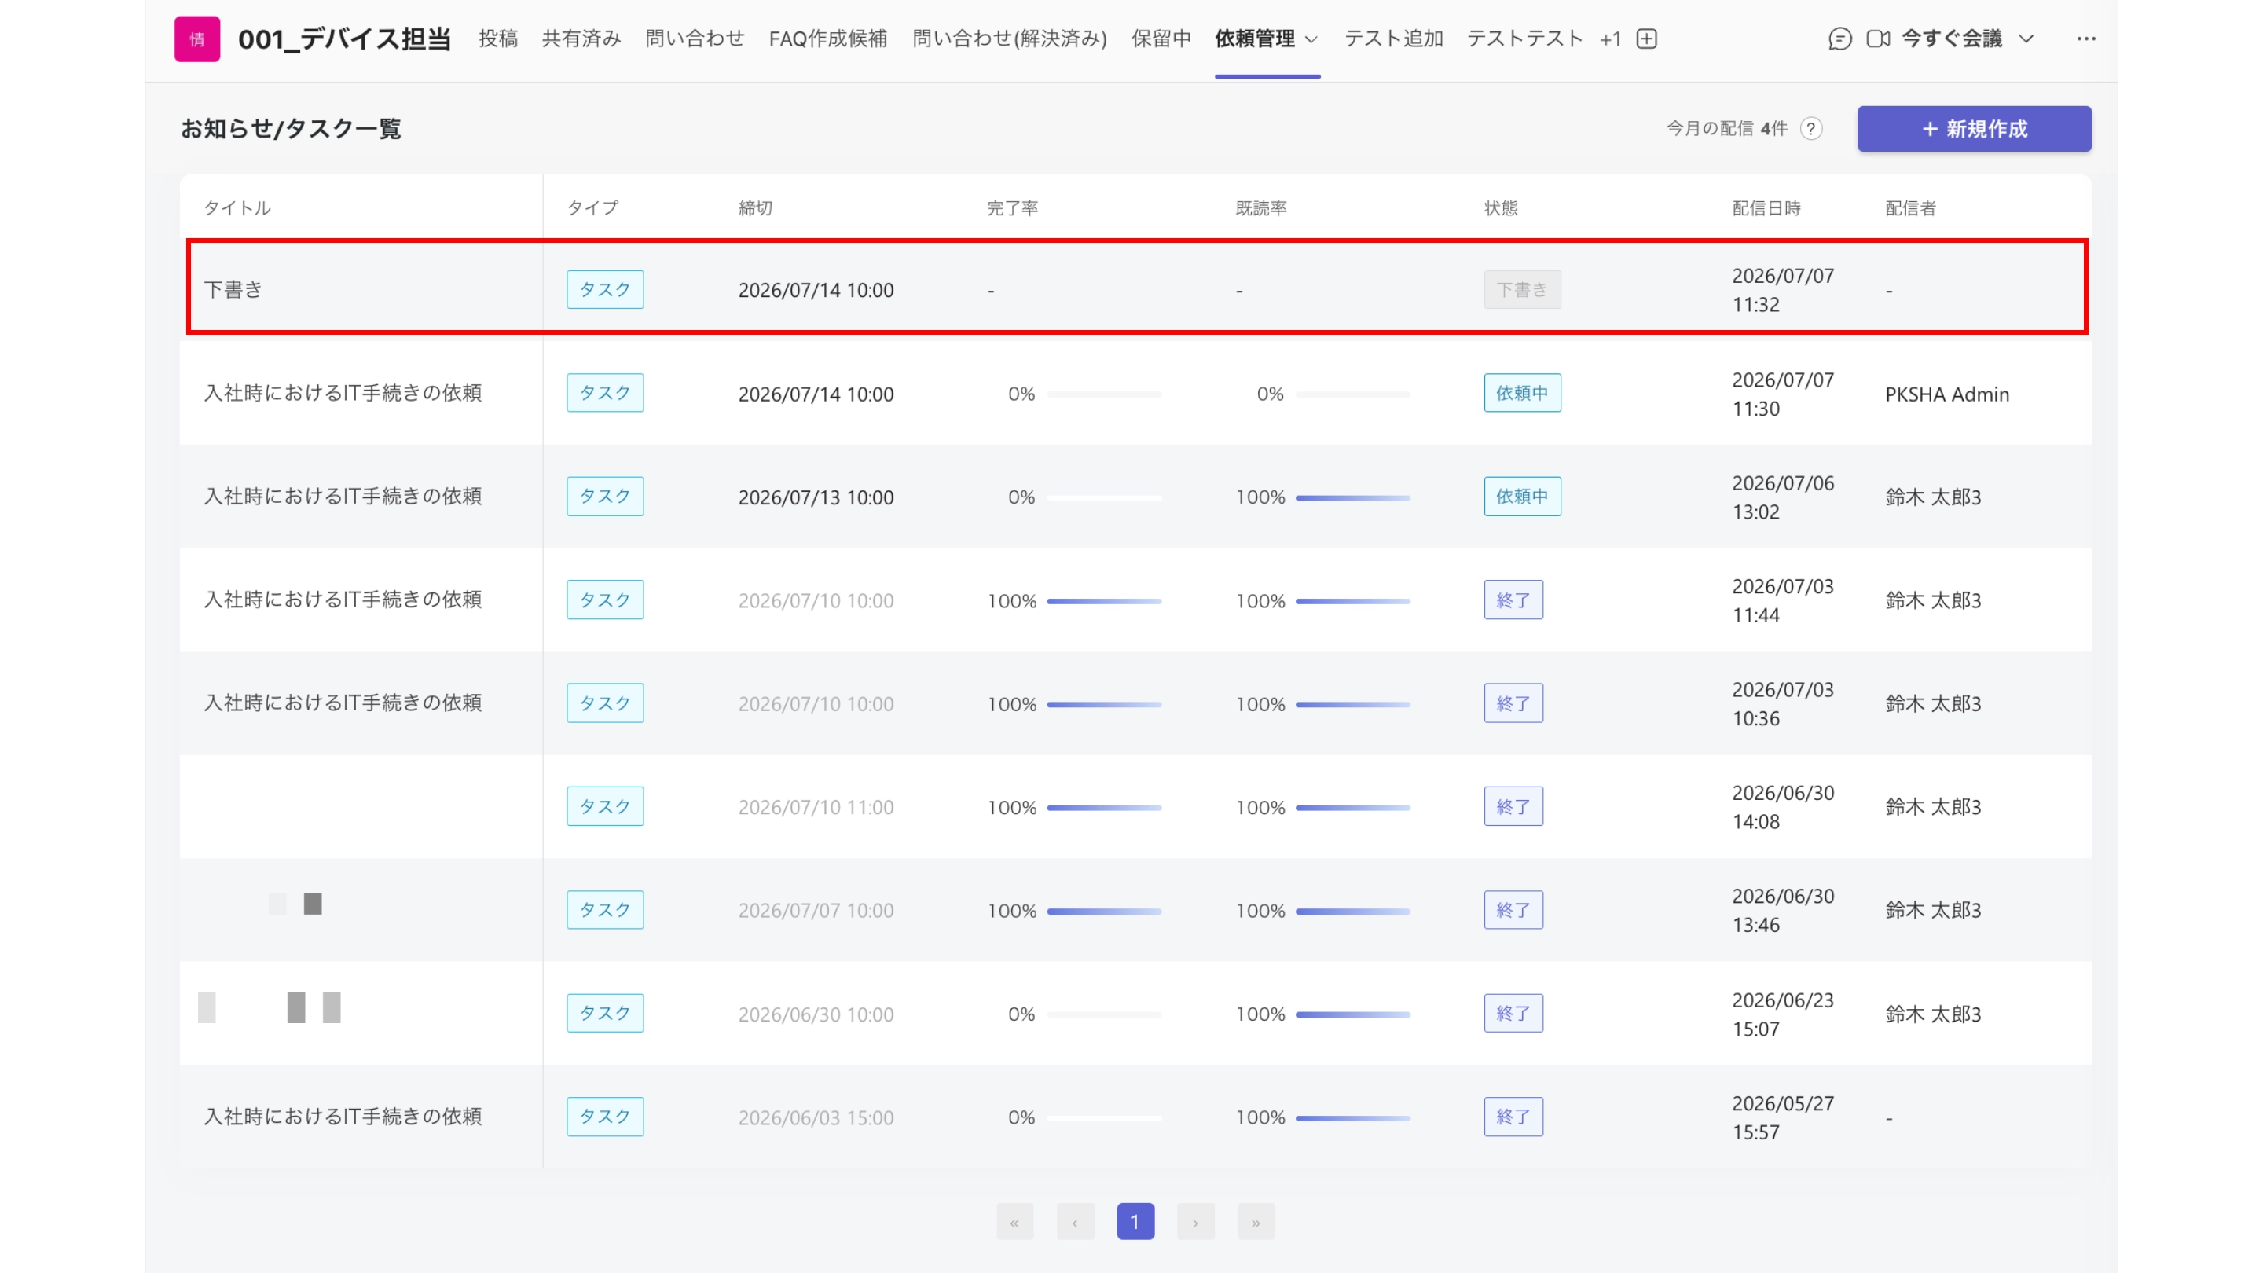Click the タイトル column header
This screenshot has height=1273, width=2263.
pos(237,208)
